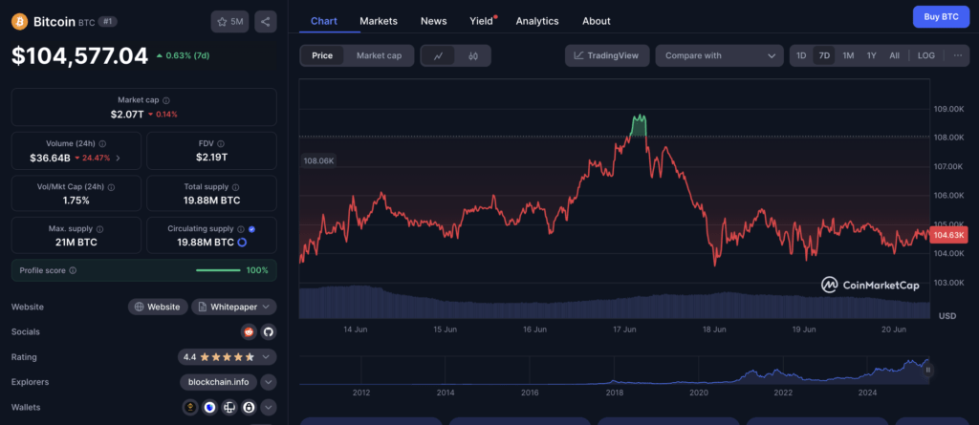Open the News tab
The height and width of the screenshot is (425, 979).
(x=434, y=21)
